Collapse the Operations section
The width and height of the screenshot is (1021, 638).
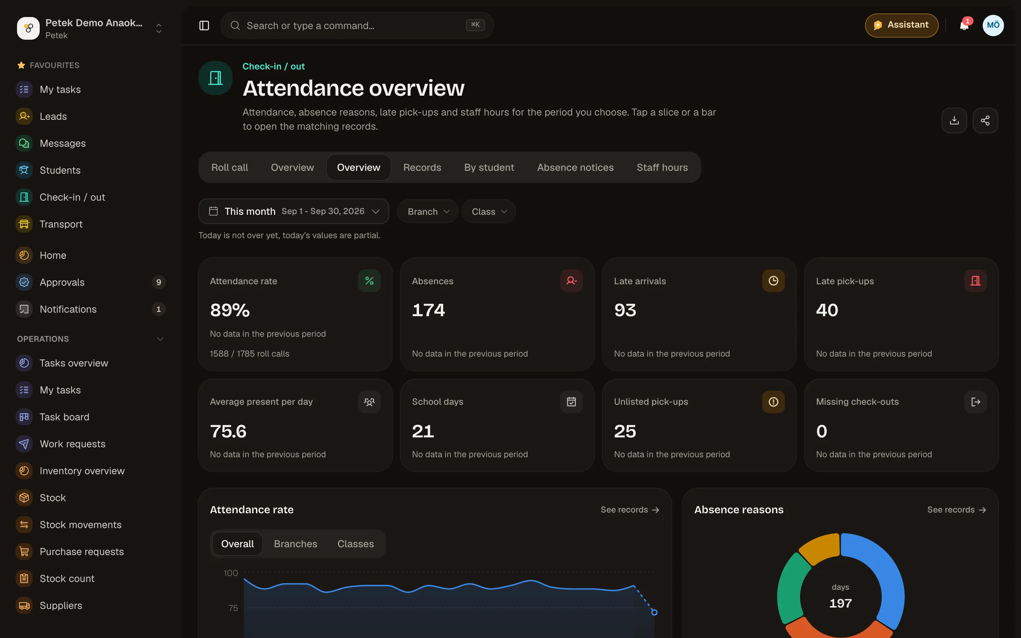(160, 339)
